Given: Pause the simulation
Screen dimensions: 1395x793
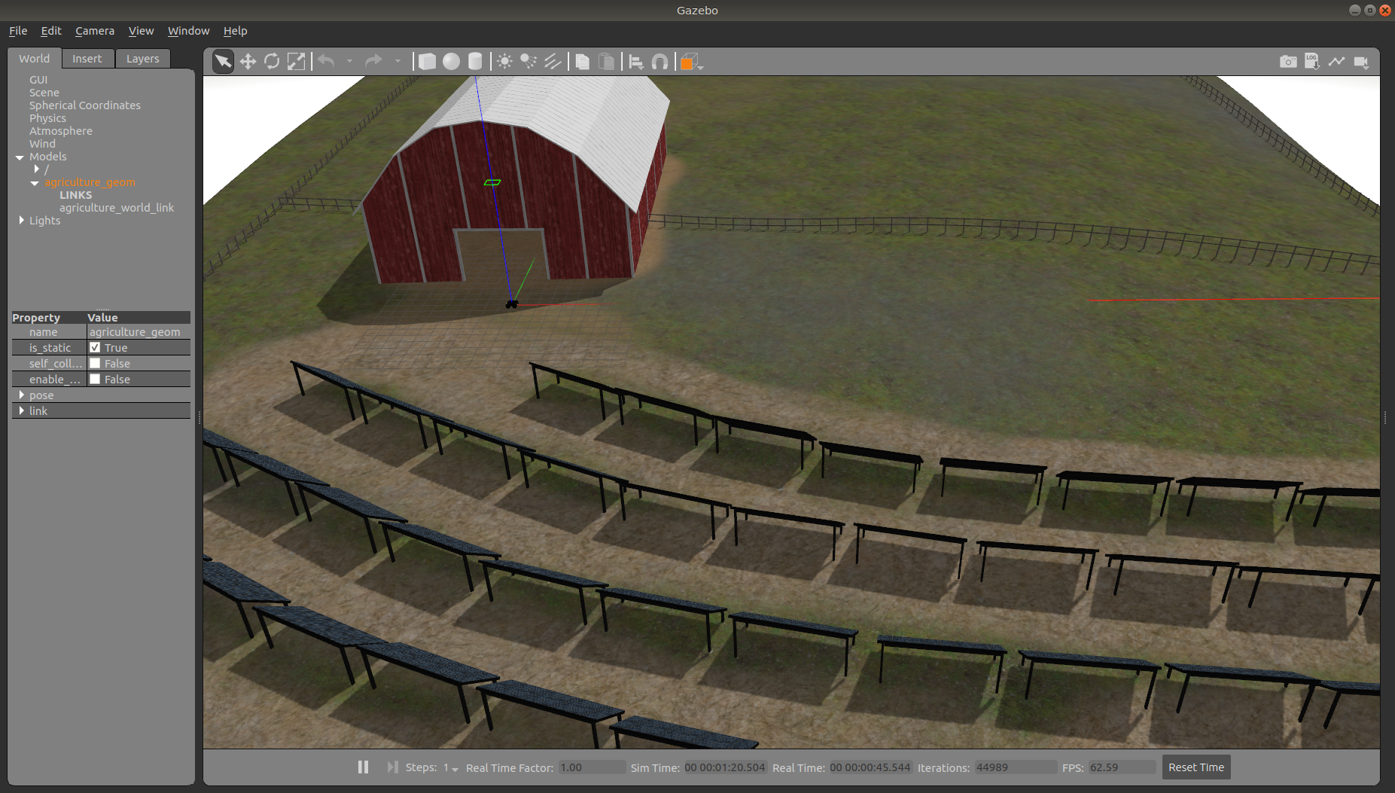Looking at the screenshot, I should [x=363, y=767].
